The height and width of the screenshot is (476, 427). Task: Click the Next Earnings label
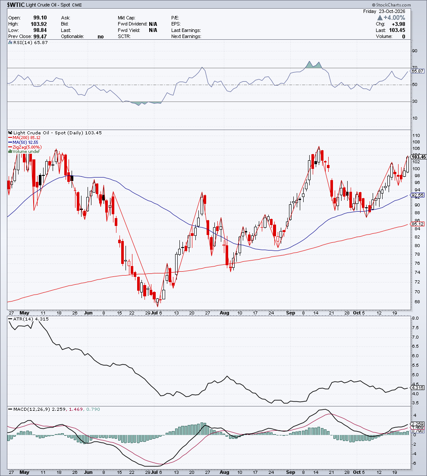pyautogui.click(x=186, y=36)
